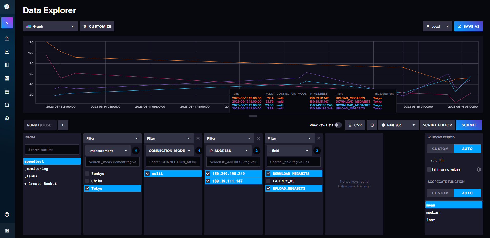
Task: Expand the Past 30d time range dropdown
Action: 398,125
